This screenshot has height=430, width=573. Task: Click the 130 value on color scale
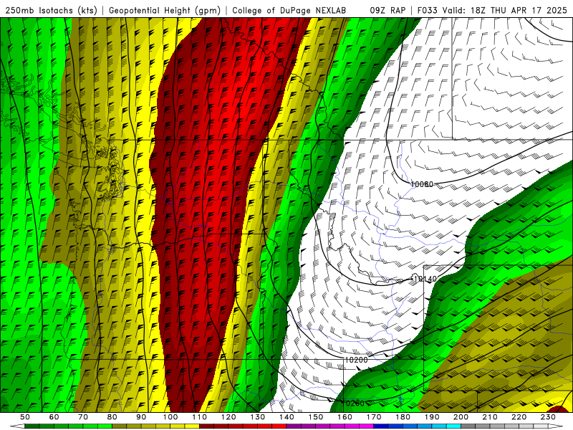(x=258, y=417)
